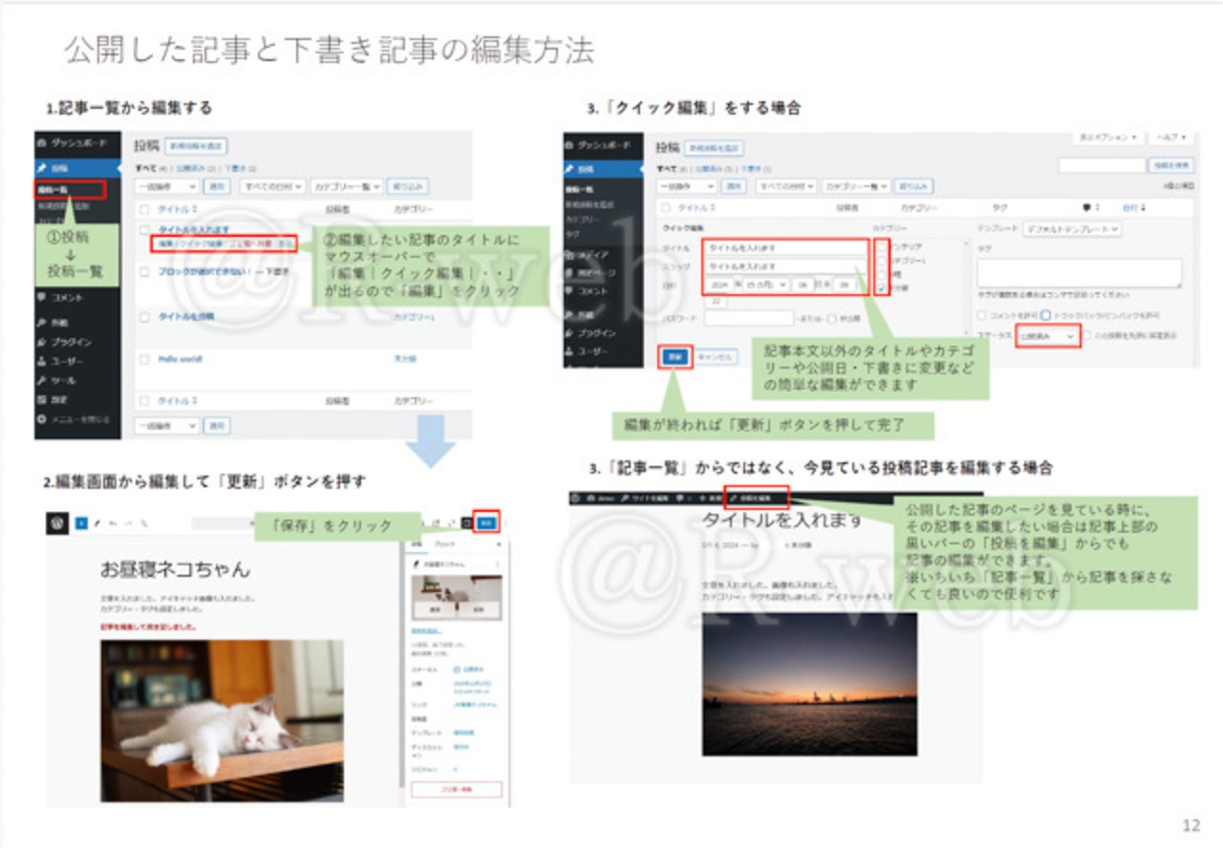The height and width of the screenshot is (848, 1223).
Task: Redo the change in the block editor
Action: click(129, 522)
